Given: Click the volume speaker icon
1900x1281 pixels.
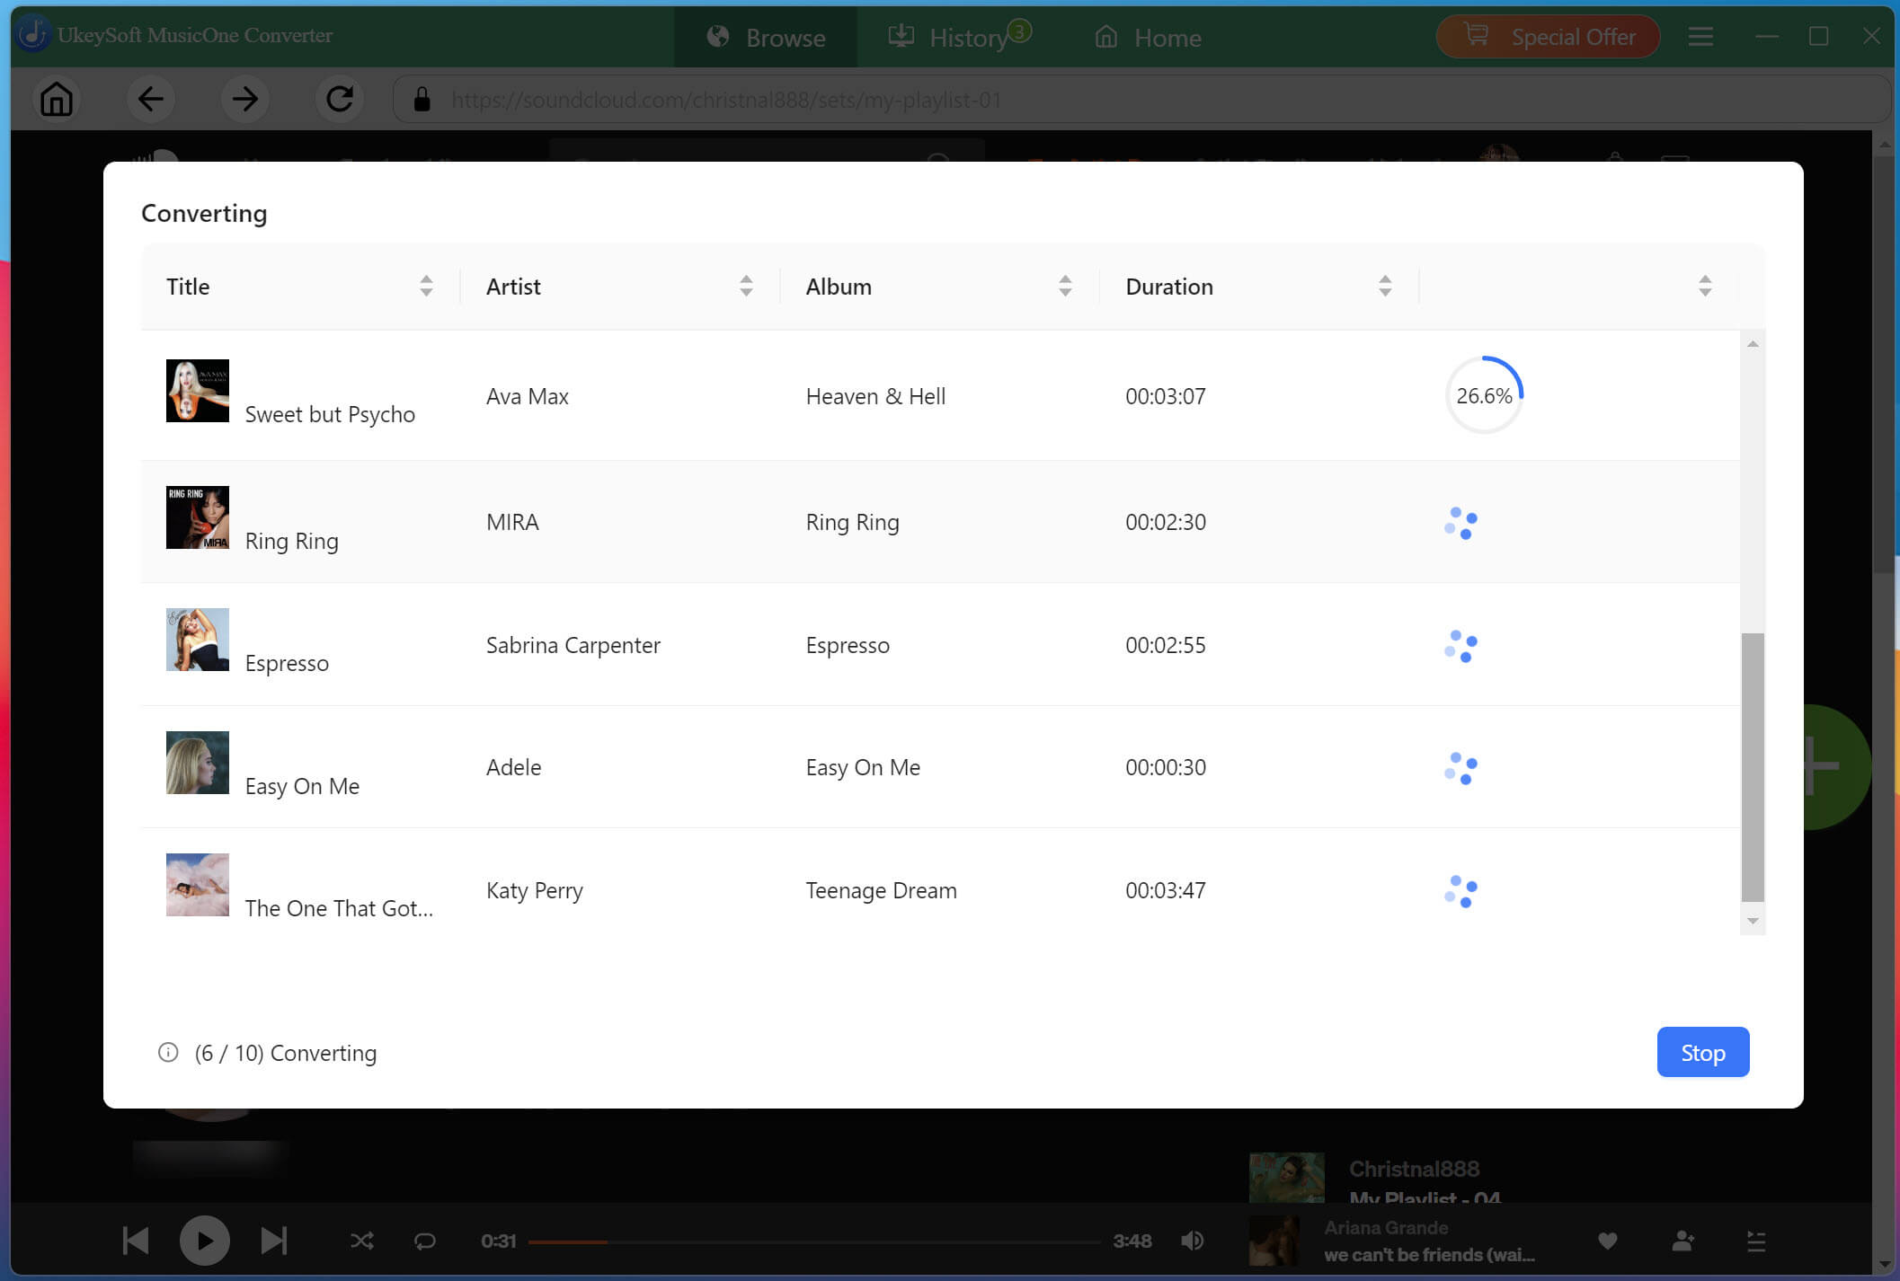Looking at the screenshot, I should pos(1193,1241).
